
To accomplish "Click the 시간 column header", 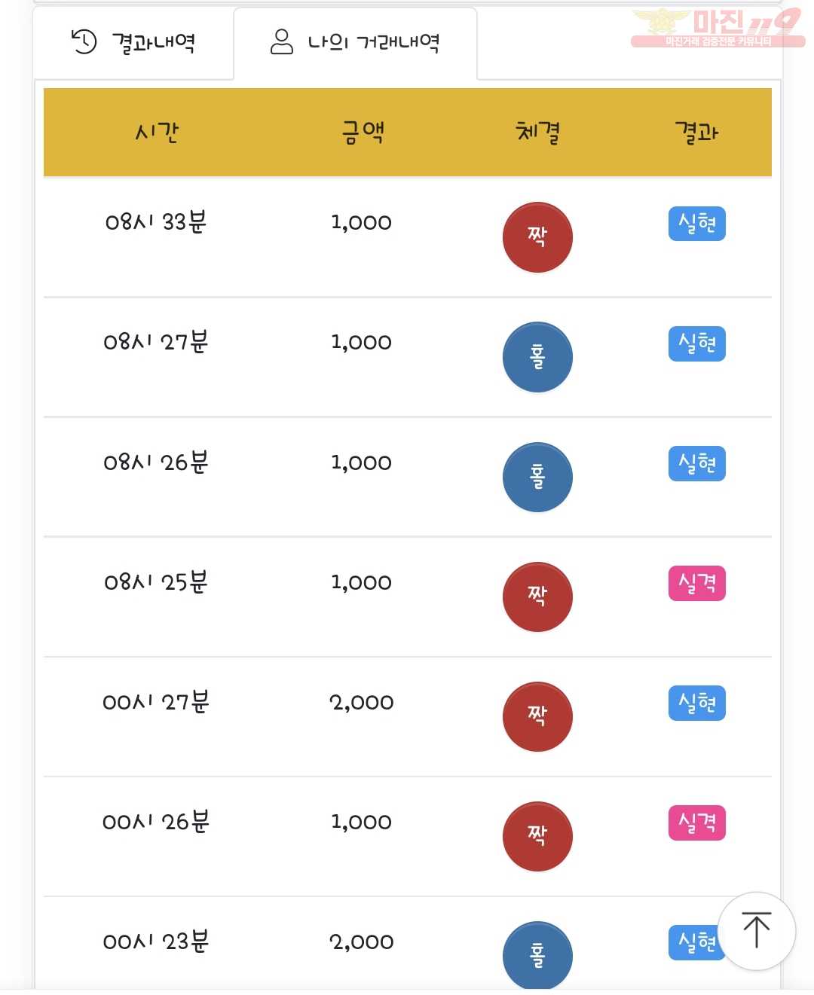I will 157,133.
